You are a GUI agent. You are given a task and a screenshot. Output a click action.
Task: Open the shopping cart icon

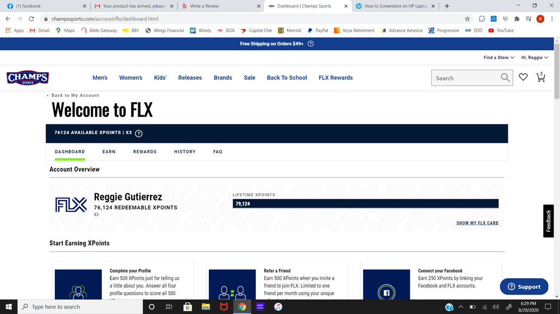(540, 78)
